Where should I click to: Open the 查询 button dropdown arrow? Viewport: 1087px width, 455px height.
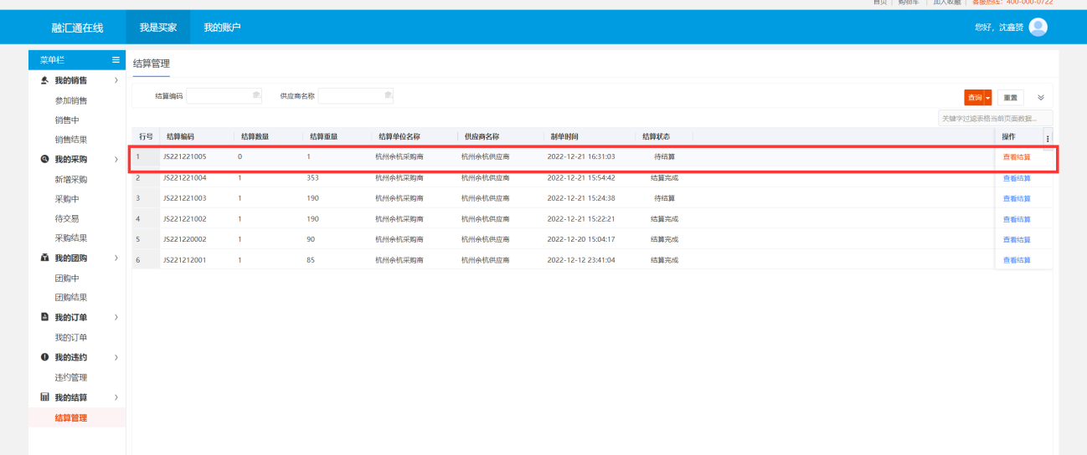[987, 98]
